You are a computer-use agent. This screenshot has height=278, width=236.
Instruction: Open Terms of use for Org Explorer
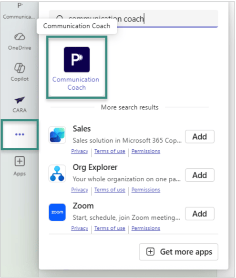[x=110, y=190]
